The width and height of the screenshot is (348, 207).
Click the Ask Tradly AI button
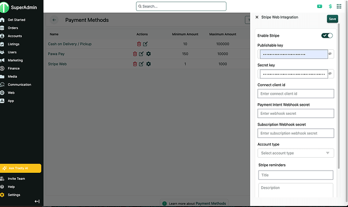pyautogui.click(x=21, y=168)
